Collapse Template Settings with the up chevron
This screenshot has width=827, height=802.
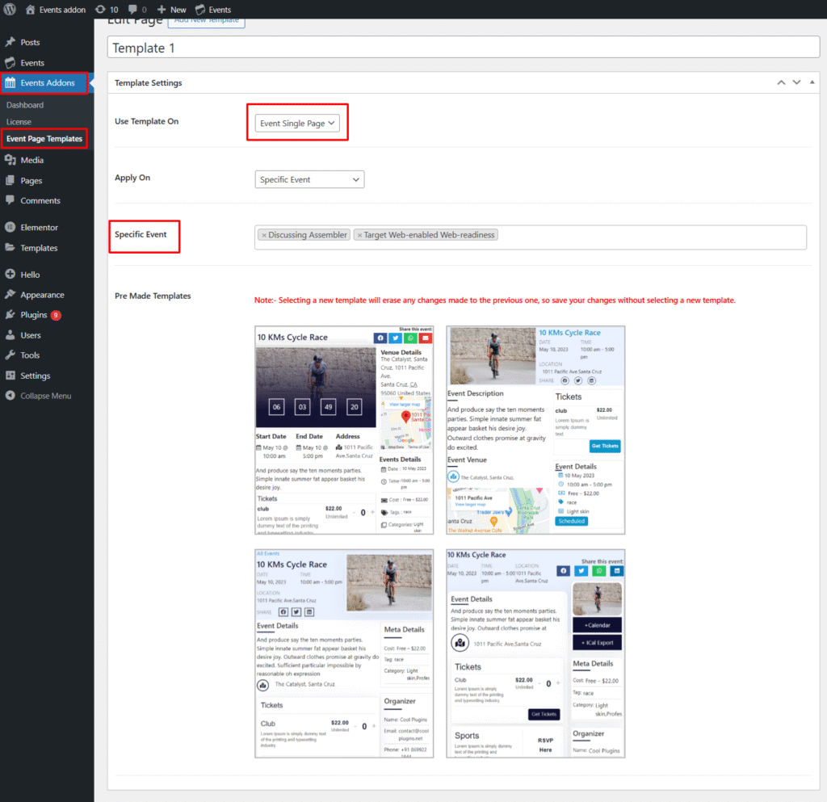pyautogui.click(x=781, y=82)
